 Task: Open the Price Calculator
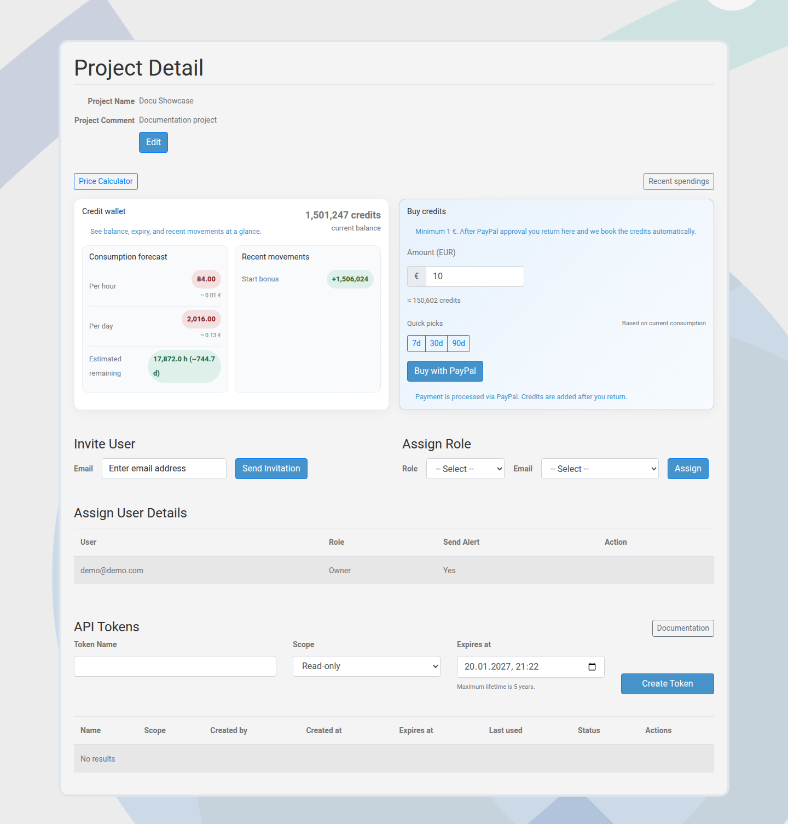tap(106, 181)
